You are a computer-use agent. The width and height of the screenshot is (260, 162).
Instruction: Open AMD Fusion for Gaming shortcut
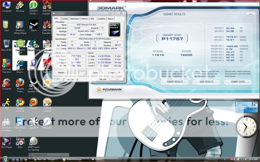[34, 144]
